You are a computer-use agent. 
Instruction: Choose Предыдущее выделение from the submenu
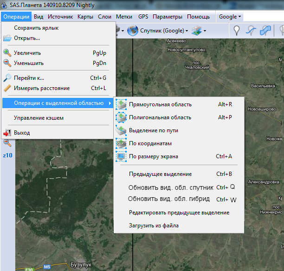tap(160, 174)
